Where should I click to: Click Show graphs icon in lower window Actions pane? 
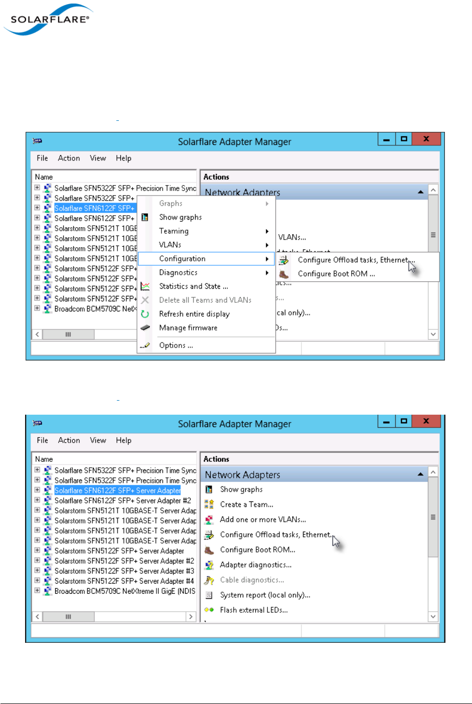point(209,489)
